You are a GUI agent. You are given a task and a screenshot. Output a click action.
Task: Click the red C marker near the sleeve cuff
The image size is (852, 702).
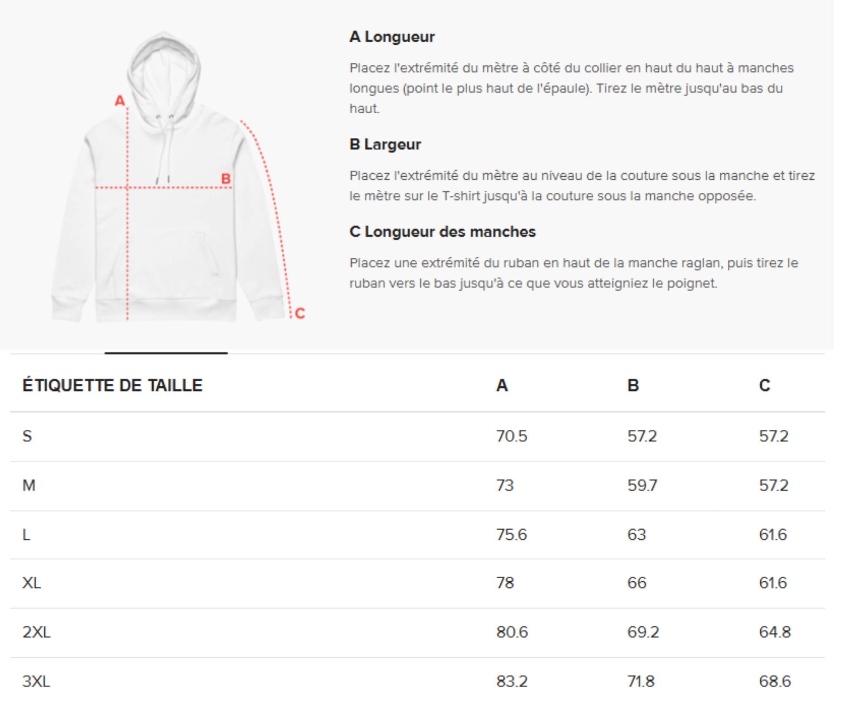coord(300,313)
